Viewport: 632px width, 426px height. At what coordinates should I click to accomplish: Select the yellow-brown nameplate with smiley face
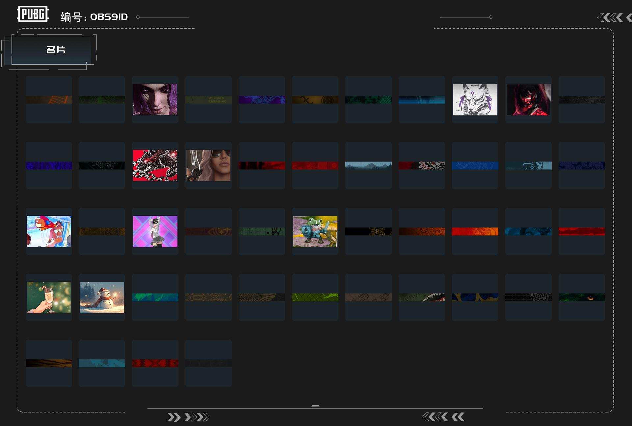coord(315,99)
